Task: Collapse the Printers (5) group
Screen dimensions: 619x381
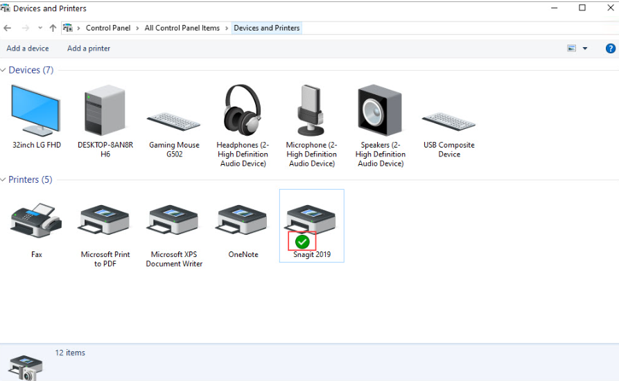Action: point(3,179)
